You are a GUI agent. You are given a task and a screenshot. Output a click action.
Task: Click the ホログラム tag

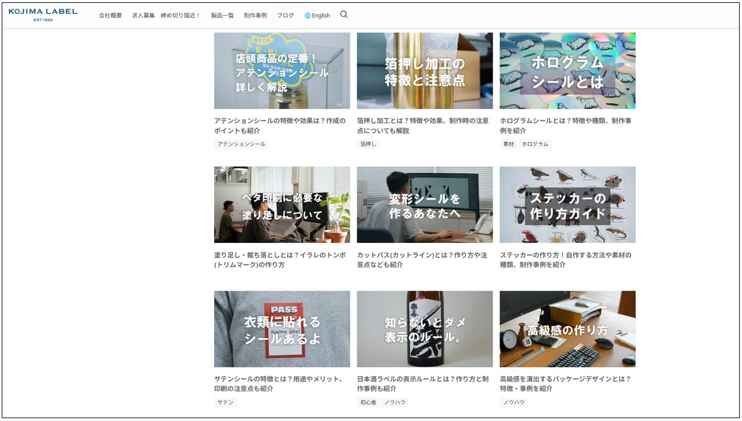[x=535, y=144]
